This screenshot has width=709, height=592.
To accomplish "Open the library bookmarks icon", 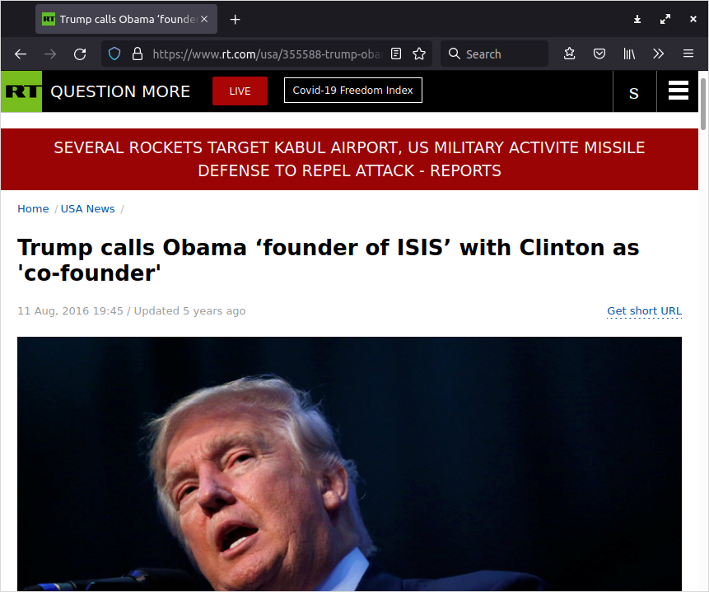I will click(x=629, y=54).
